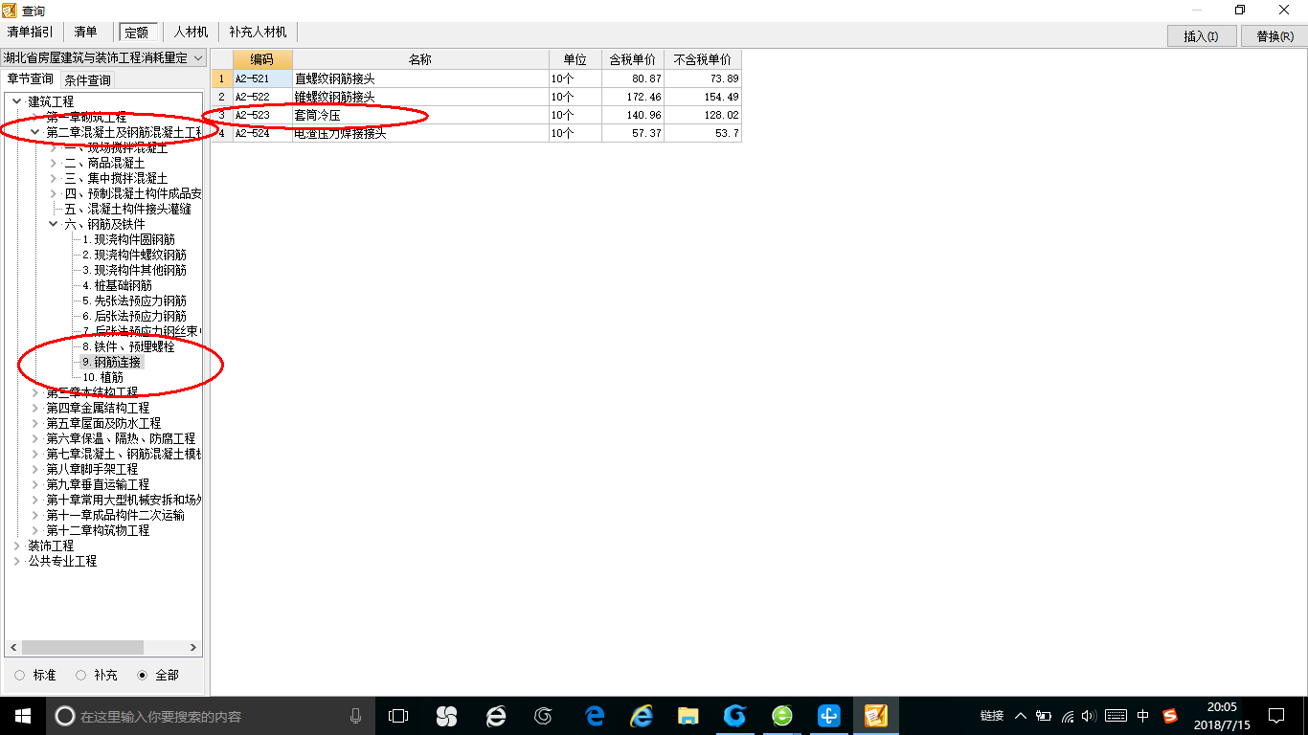Click the 中 input language indicator
Viewport: 1308px width, 735px height.
1143,716
